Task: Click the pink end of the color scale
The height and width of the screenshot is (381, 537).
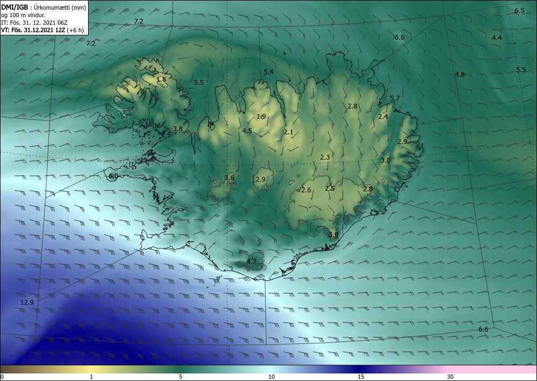Action: 493,369
